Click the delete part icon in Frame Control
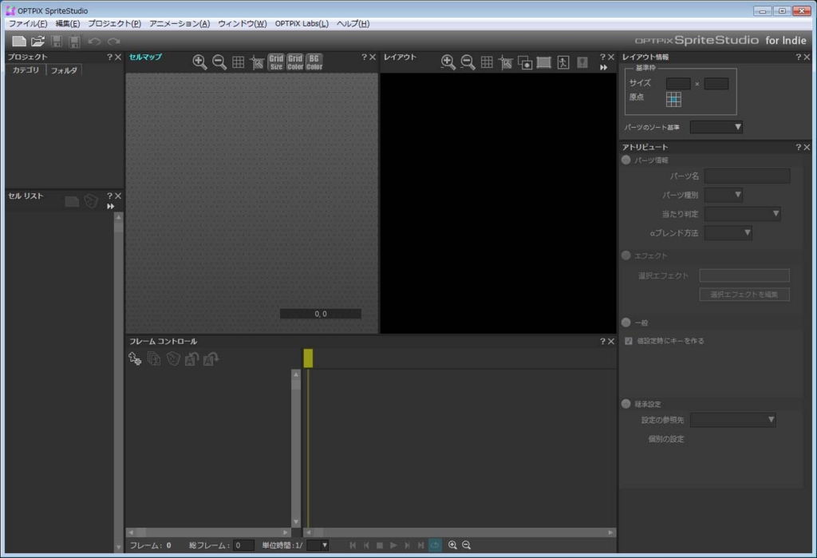This screenshot has height=558, width=817. (x=173, y=358)
